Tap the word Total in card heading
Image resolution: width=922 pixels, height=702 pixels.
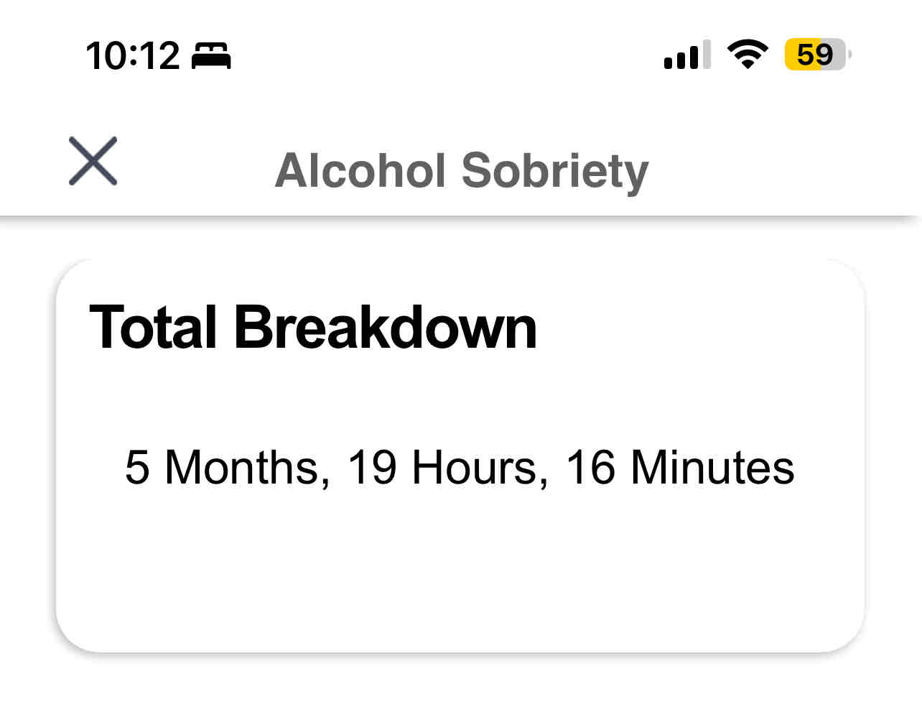pyautogui.click(x=153, y=327)
